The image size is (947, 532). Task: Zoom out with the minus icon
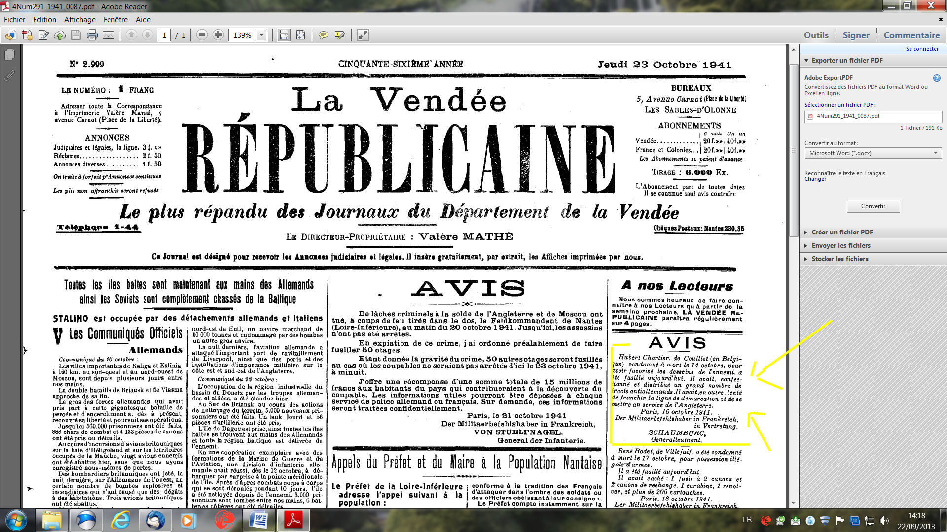[x=202, y=35]
